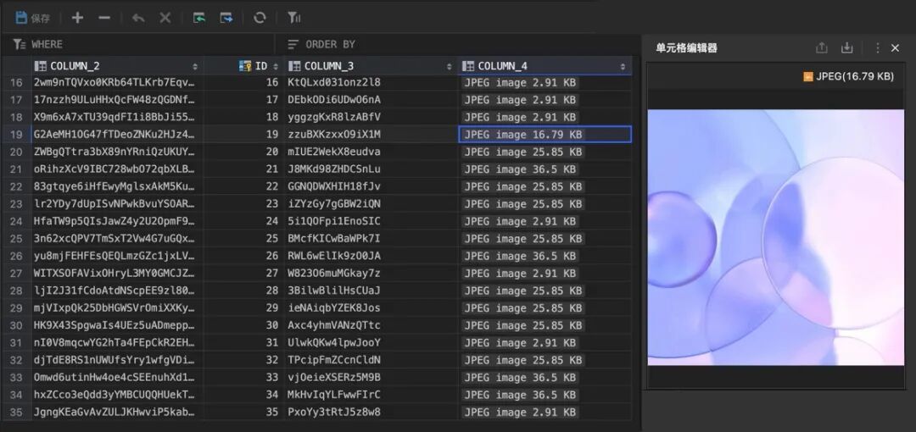Click the import data icon
The image size is (916, 432).
pos(199,18)
